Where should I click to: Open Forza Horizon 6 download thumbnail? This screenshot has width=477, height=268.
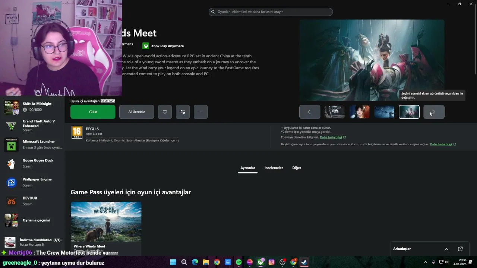pyautogui.click(x=10, y=242)
